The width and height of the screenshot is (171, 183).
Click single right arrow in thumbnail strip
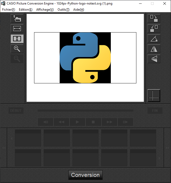160,158
